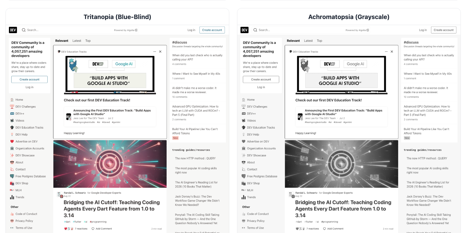Click header Create account button in Achromatopsia panel

tap(444, 30)
